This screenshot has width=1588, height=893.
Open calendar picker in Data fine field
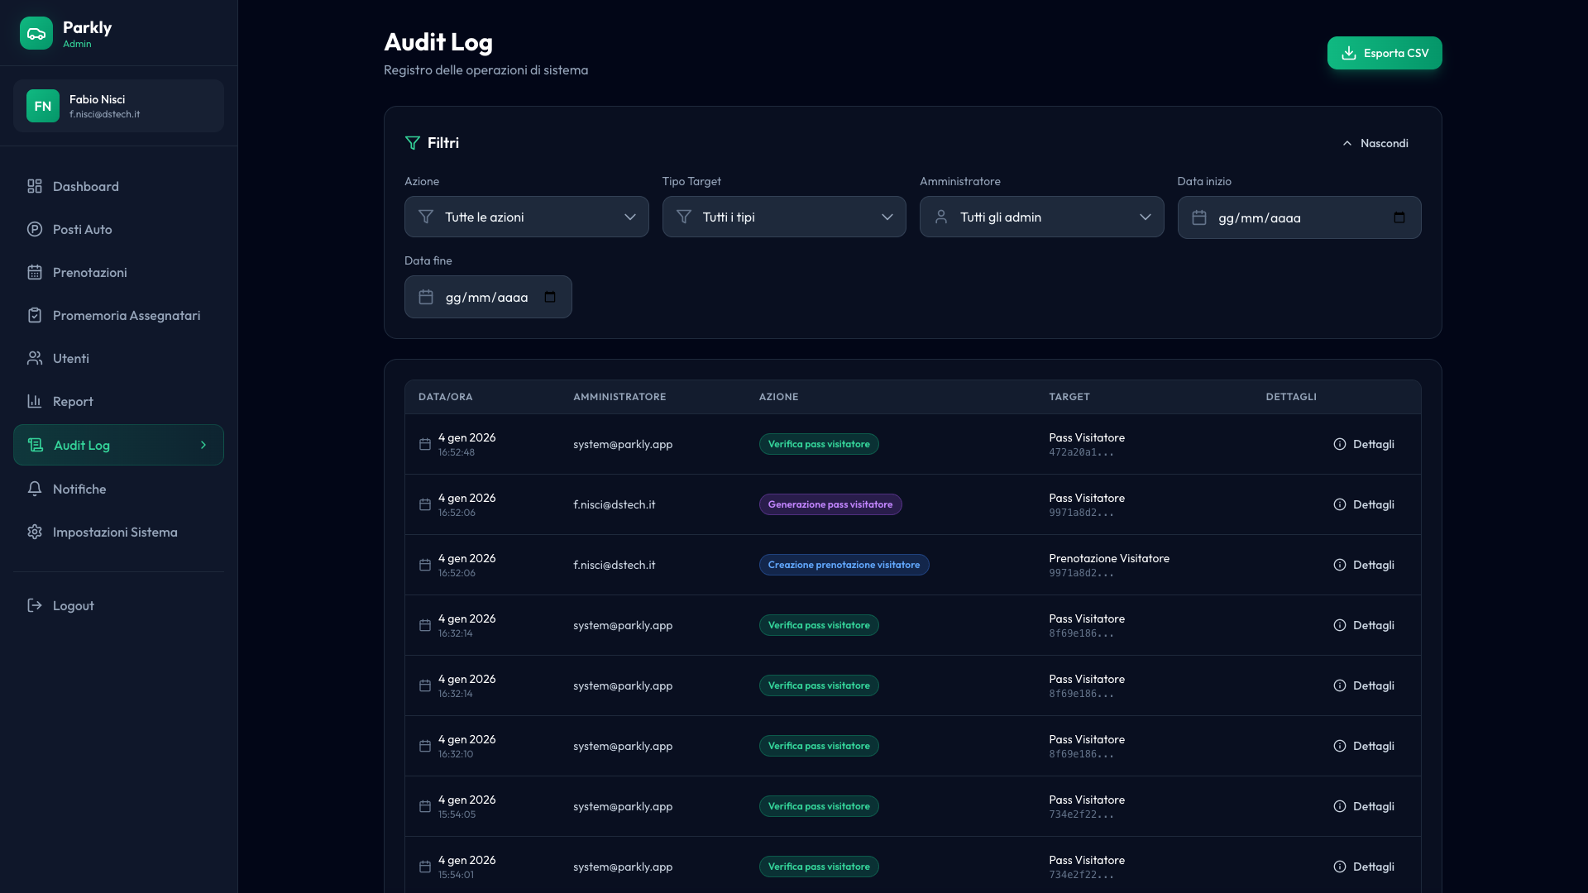(550, 297)
